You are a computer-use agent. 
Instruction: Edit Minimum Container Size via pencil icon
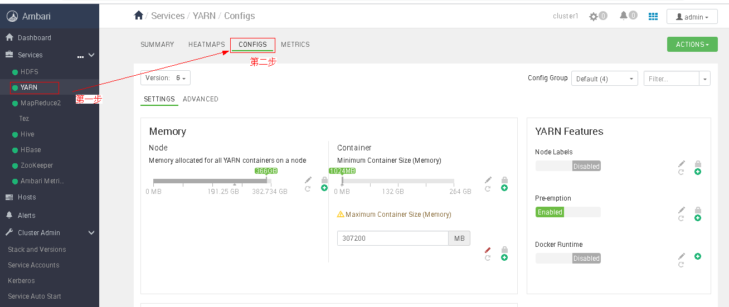(x=488, y=180)
